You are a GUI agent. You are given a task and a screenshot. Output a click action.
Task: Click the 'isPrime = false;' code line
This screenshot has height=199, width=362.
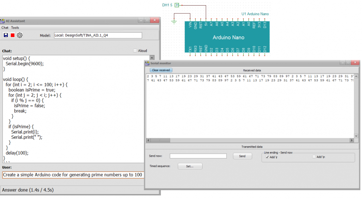(30, 106)
